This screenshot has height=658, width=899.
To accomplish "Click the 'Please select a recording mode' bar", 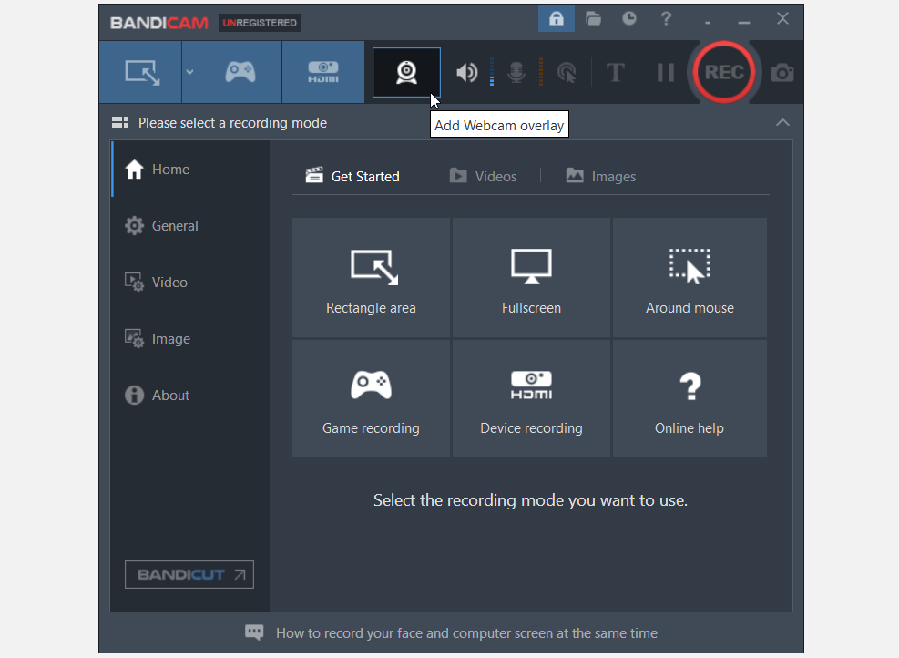I will tap(451, 123).
